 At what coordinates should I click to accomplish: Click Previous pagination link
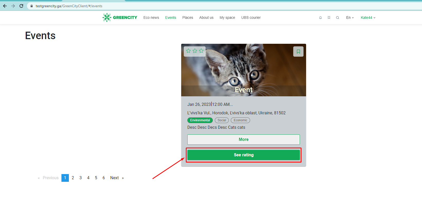click(48, 178)
